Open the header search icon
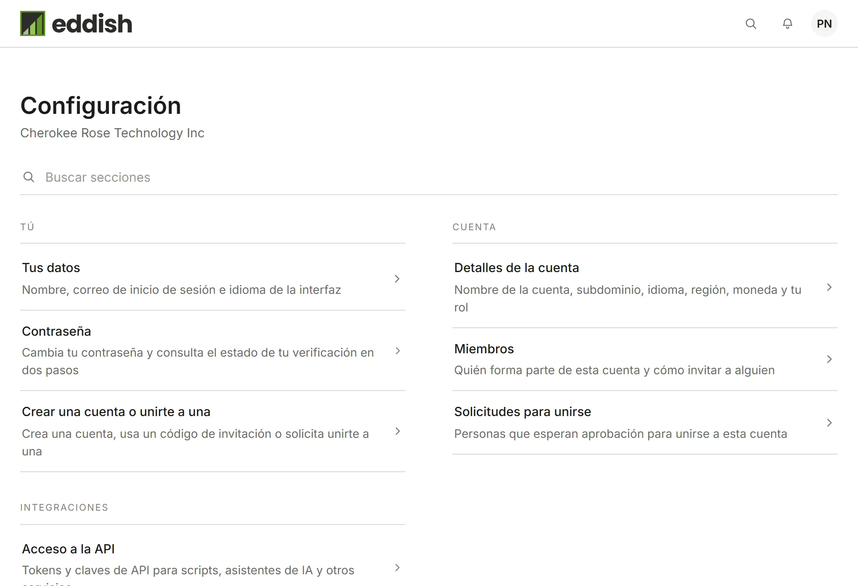The image size is (858, 586). click(751, 24)
